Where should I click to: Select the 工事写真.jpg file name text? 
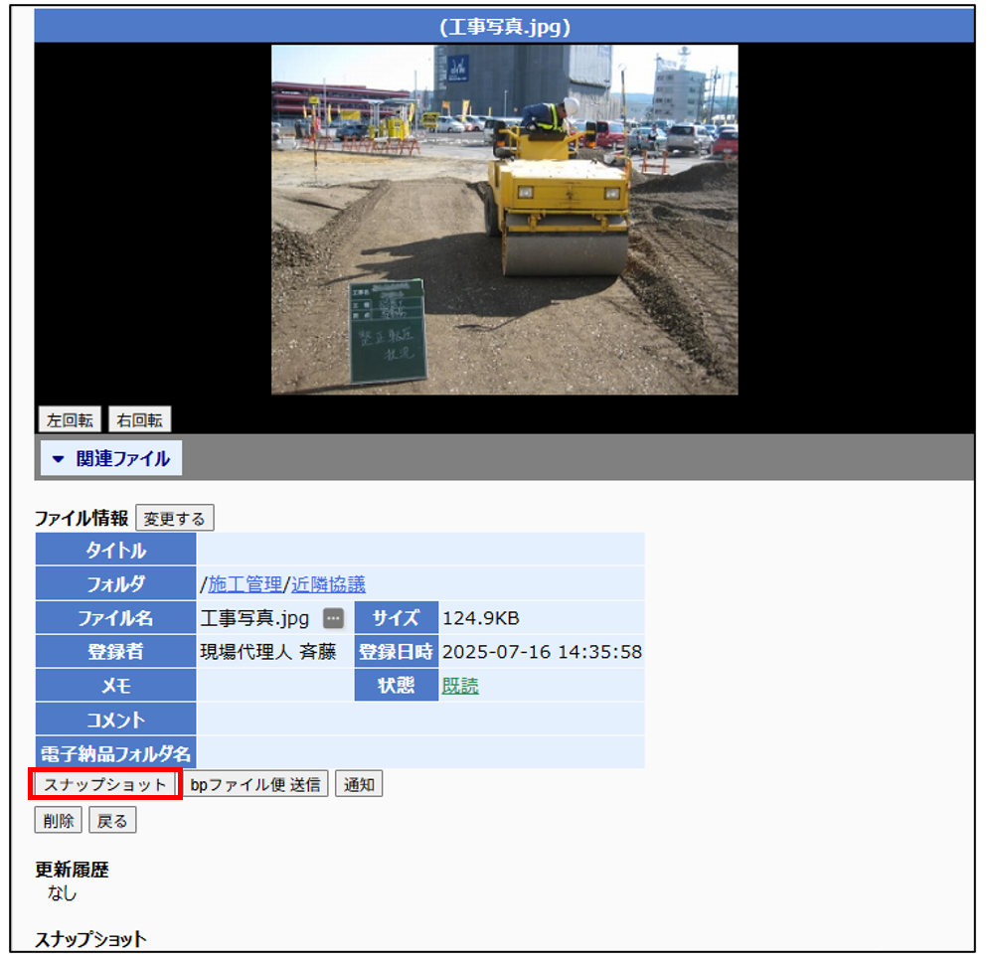click(254, 619)
